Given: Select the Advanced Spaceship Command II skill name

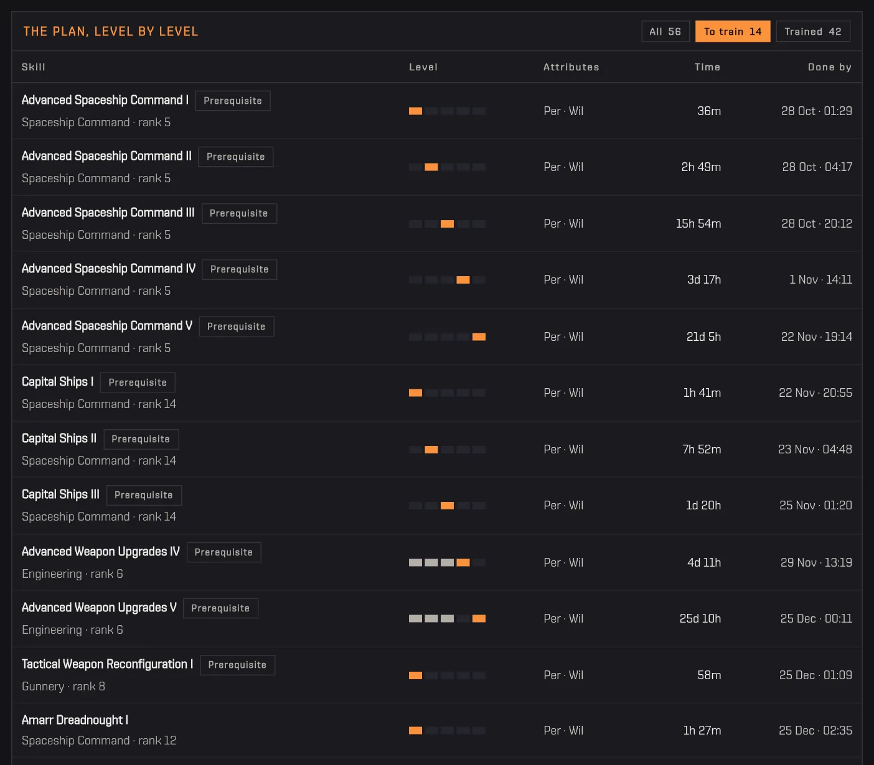Looking at the screenshot, I should 107,156.
